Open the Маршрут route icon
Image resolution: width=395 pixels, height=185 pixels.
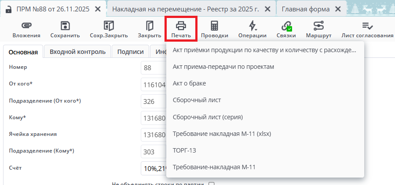point(318,26)
